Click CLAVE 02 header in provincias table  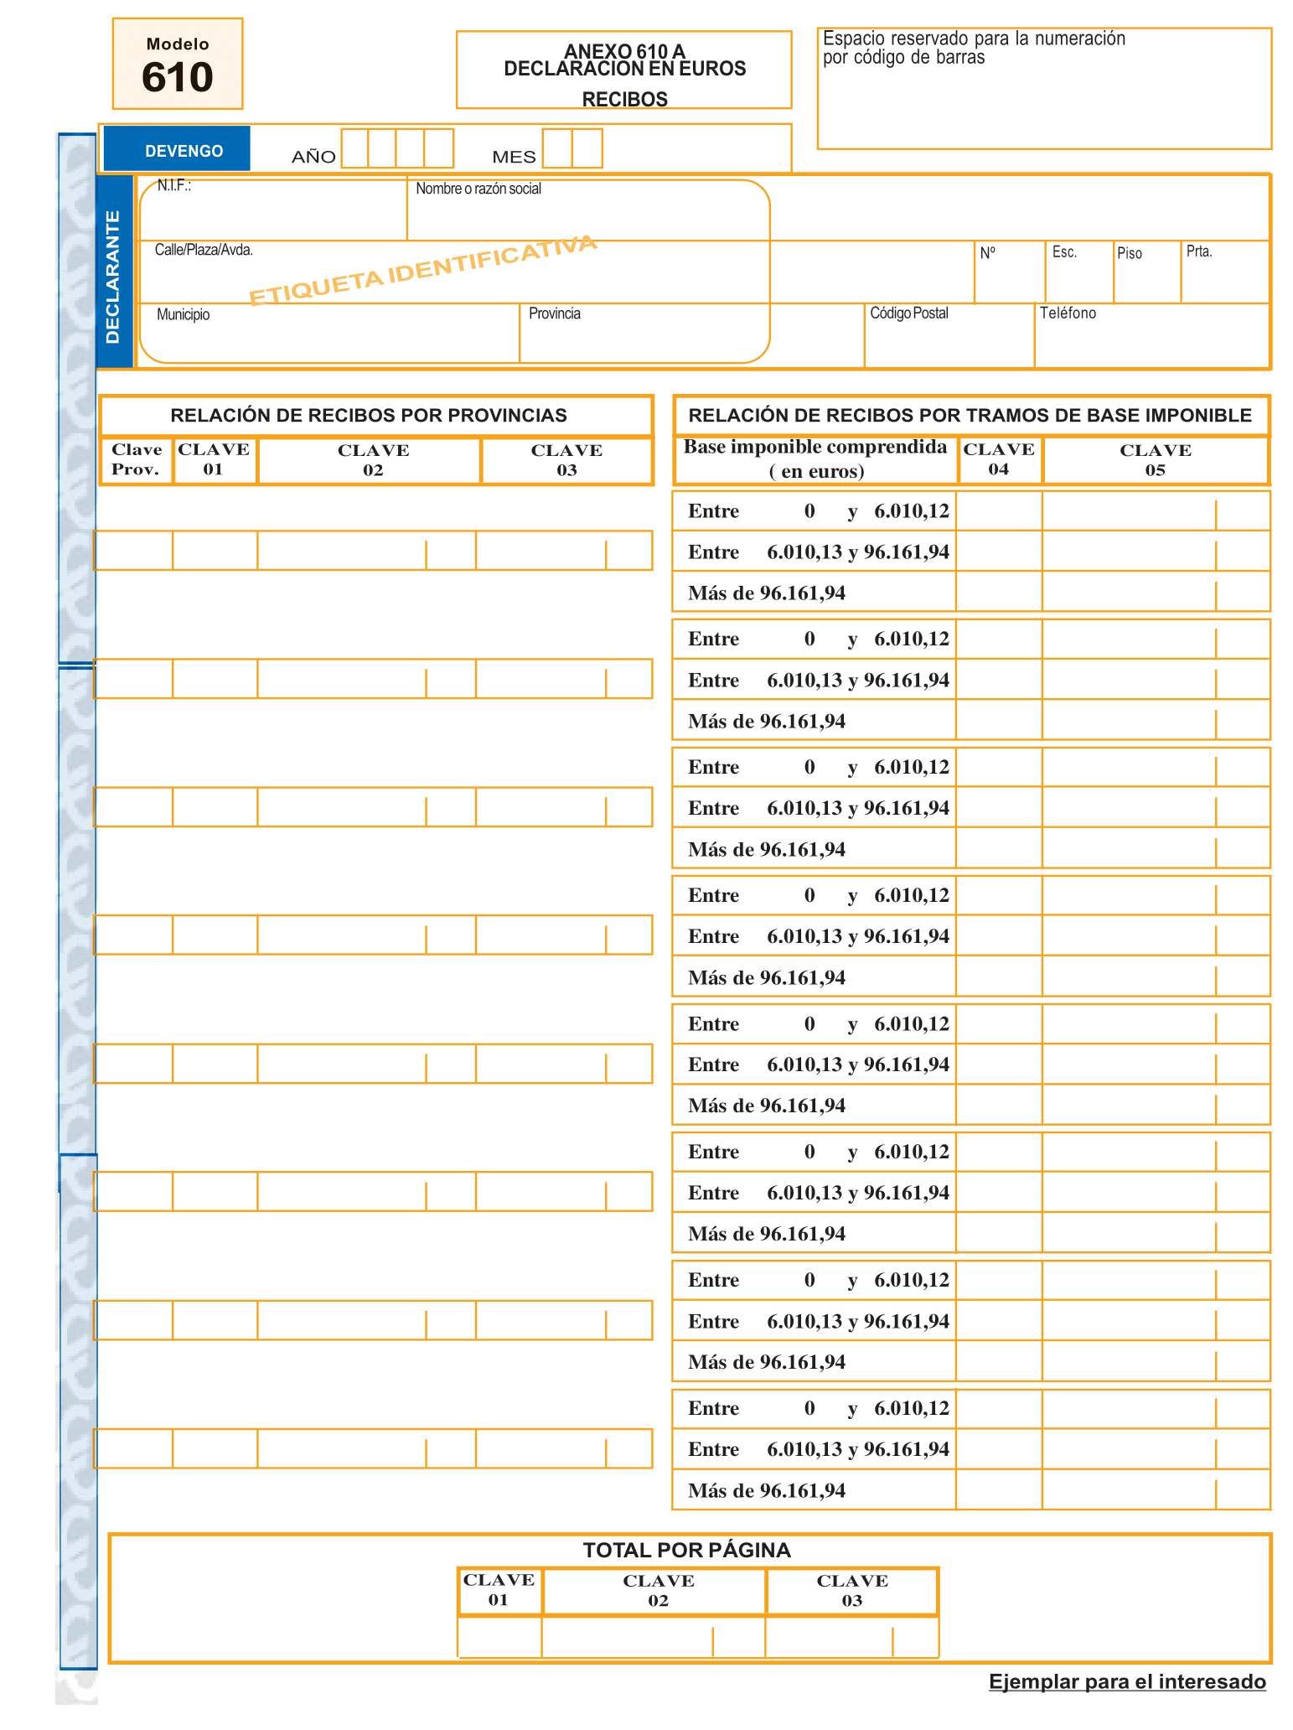pyautogui.click(x=370, y=460)
